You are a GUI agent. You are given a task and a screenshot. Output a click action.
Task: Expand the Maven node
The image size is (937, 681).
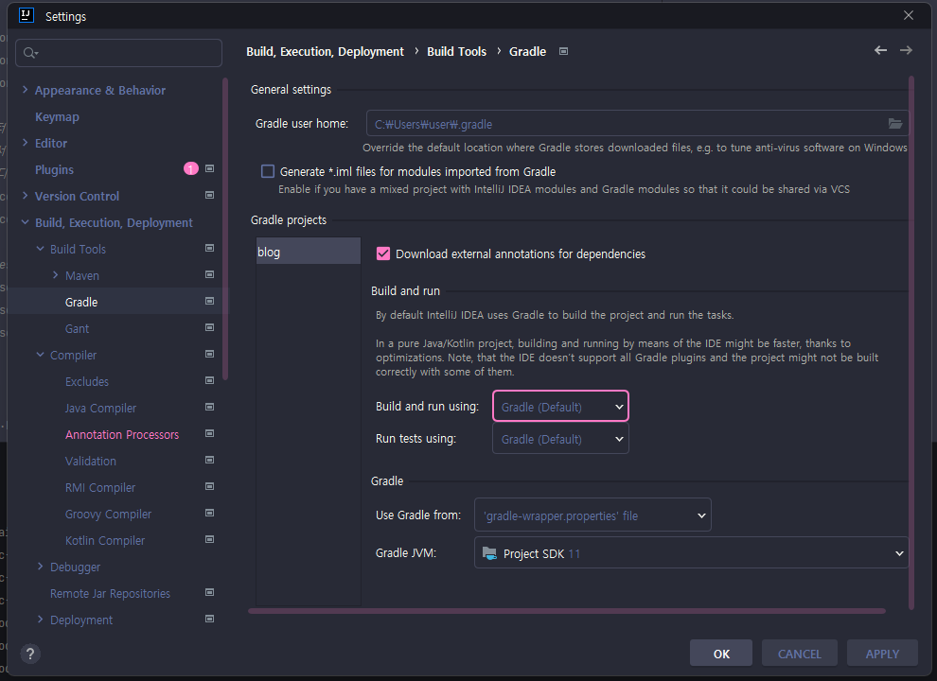click(56, 275)
